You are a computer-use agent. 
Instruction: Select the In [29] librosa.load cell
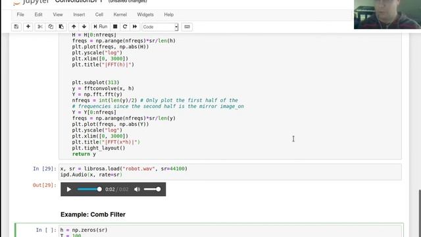coord(230,172)
